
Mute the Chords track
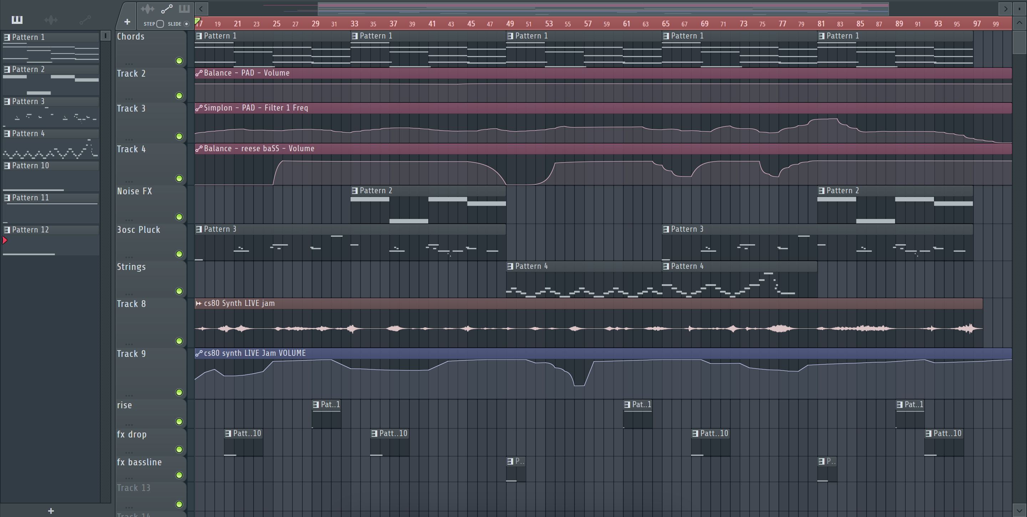tap(179, 61)
